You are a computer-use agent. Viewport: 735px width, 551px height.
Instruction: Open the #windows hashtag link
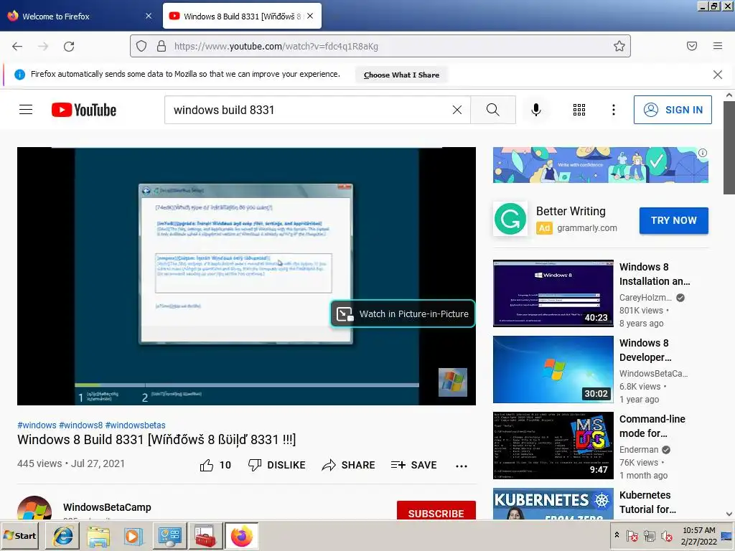click(x=37, y=425)
